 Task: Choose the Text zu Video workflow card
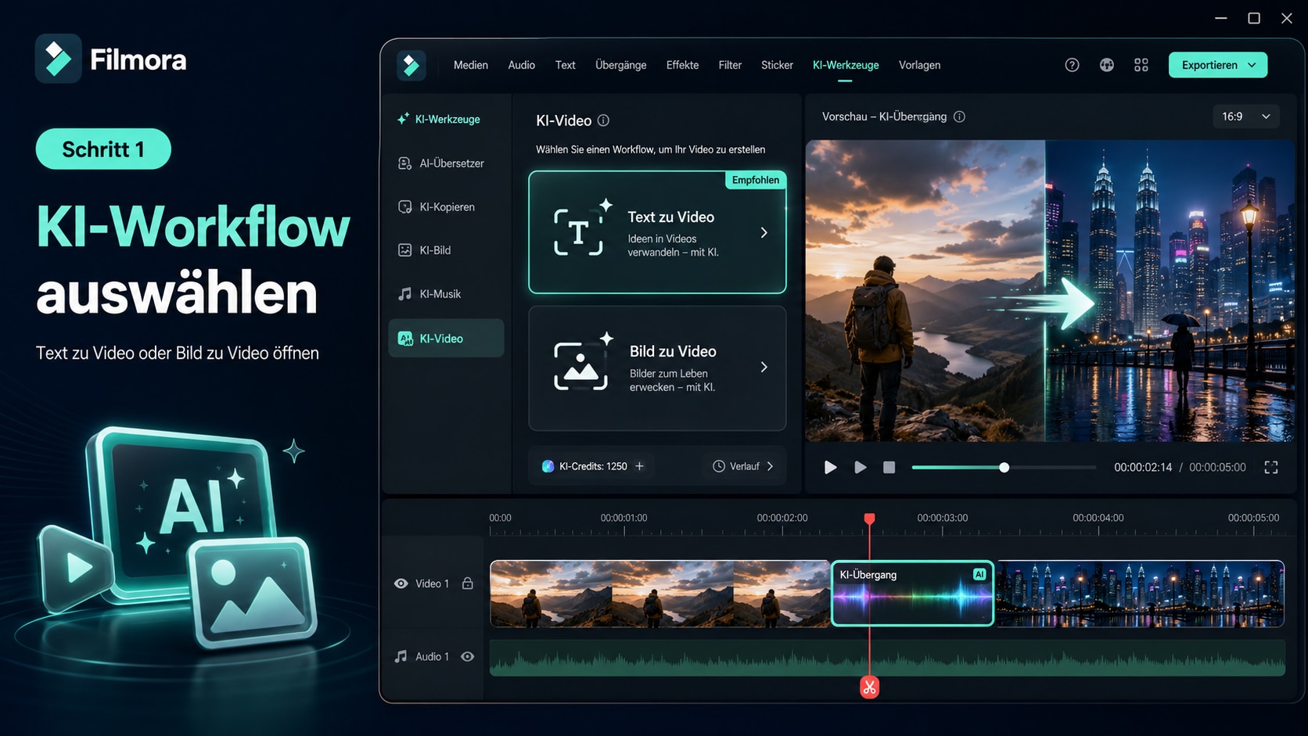coord(657,232)
